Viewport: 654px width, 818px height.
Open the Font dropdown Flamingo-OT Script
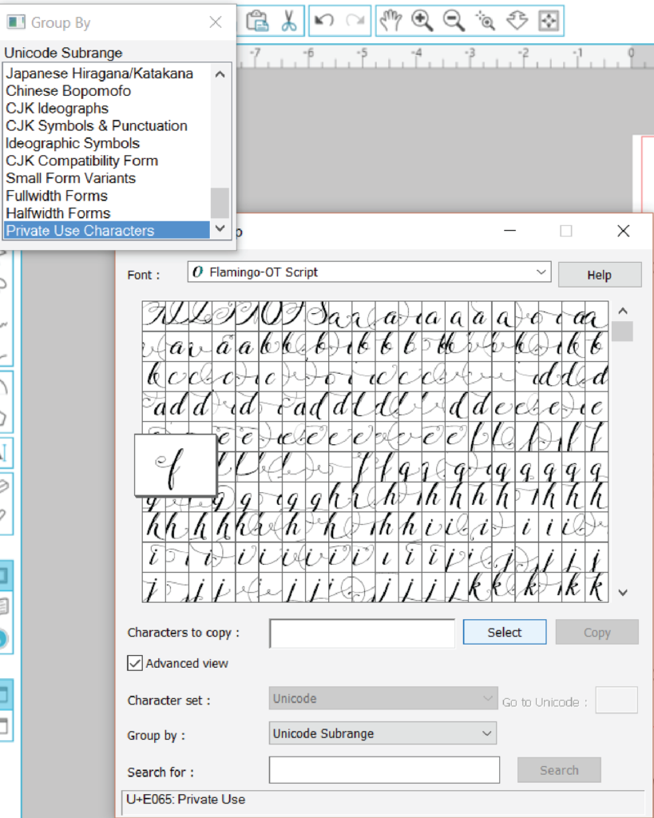(x=369, y=272)
